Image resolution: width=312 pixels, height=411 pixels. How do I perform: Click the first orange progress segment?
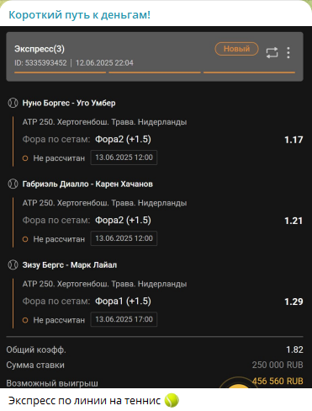(x=60, y=72)
